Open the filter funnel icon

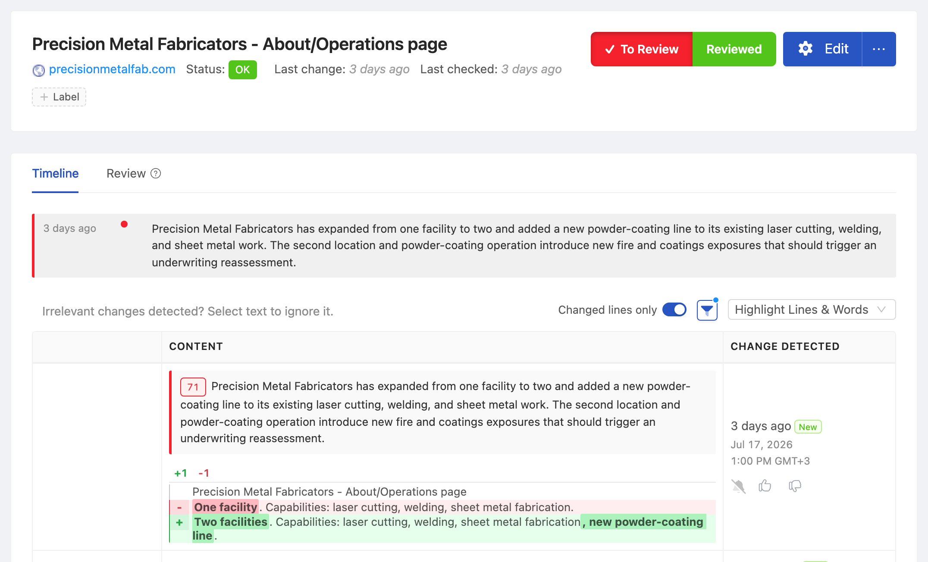[x=707, y=310]
